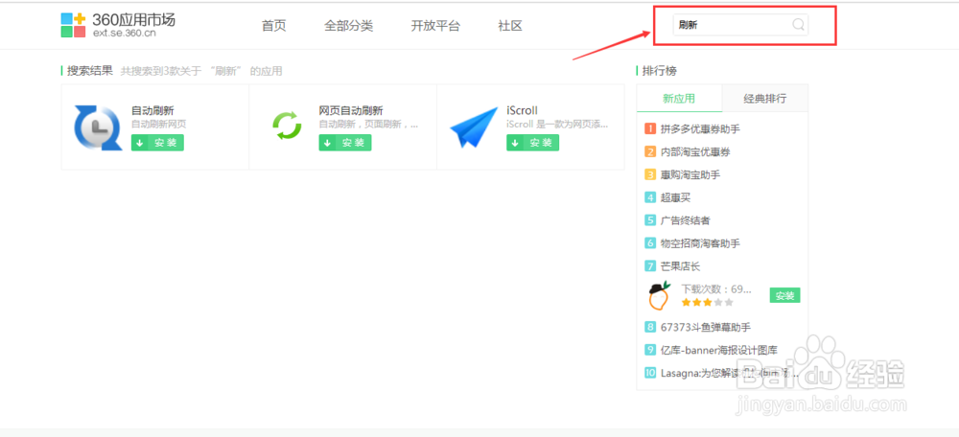Open the iScroll app title

click(523, 110)
